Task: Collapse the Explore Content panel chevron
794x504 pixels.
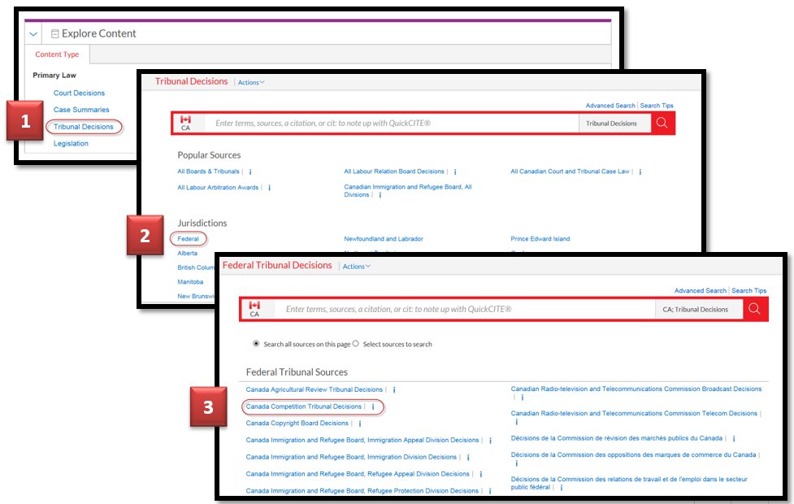Action: (33, 34)
